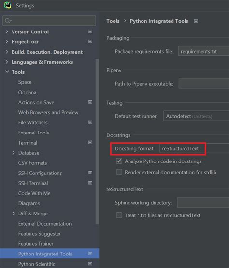Collapse the Tools tree section
The width and height of the screenshot is (229, 268).
(7, 72)
